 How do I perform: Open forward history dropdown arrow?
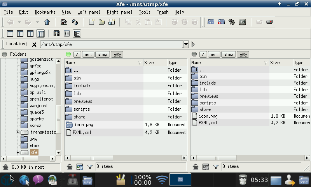pyautogui.click(x=37, y=22)
